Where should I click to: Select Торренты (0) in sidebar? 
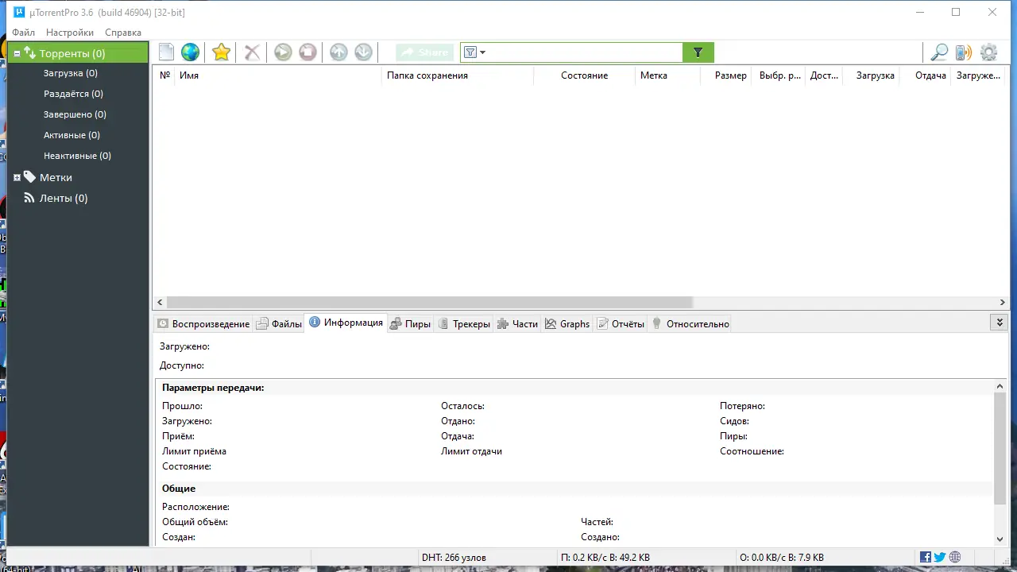click(78, 53)
